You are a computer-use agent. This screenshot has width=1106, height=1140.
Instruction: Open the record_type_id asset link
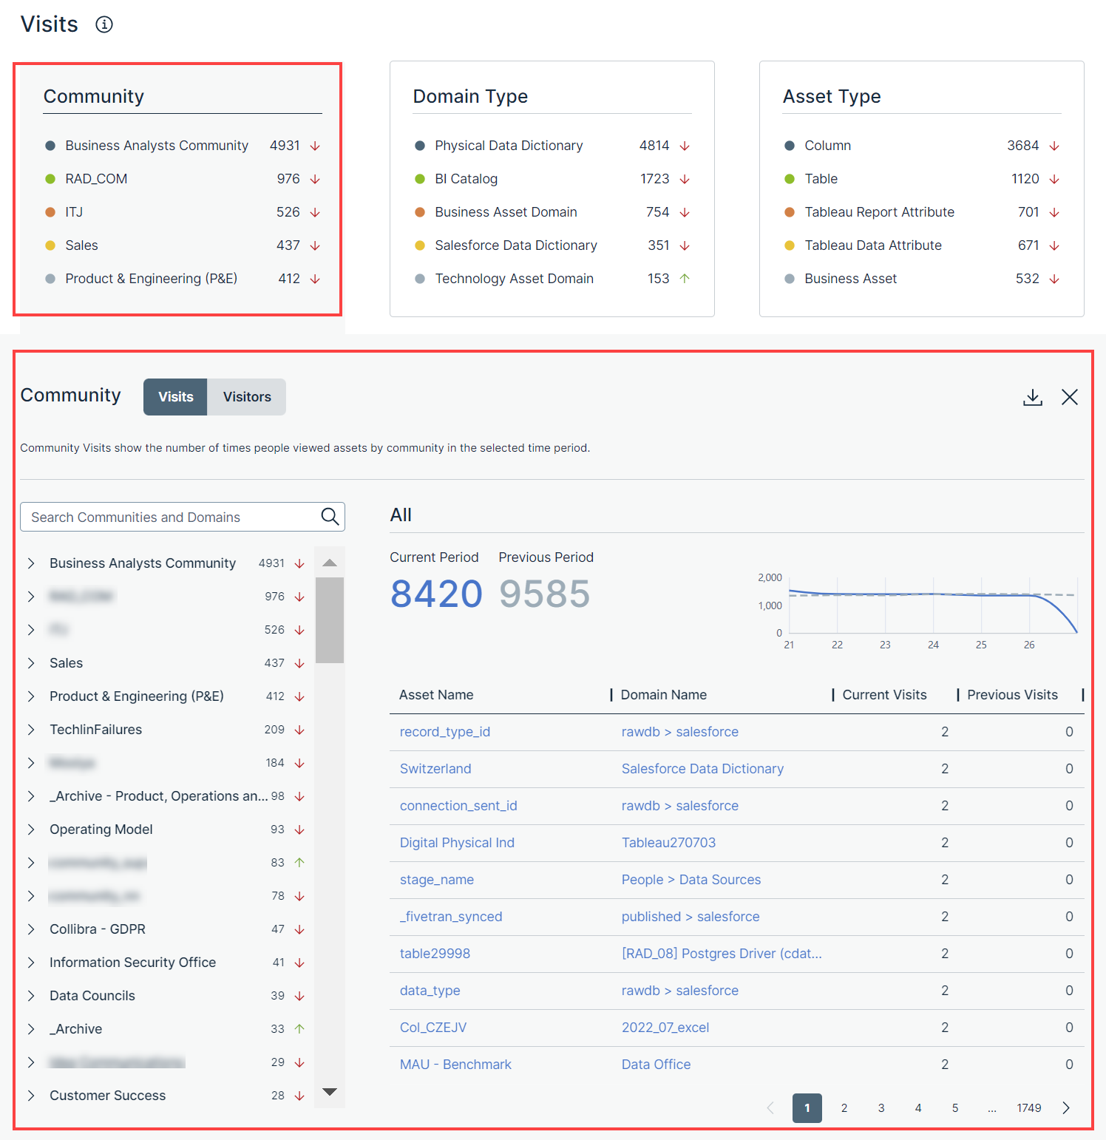[444, 732]
